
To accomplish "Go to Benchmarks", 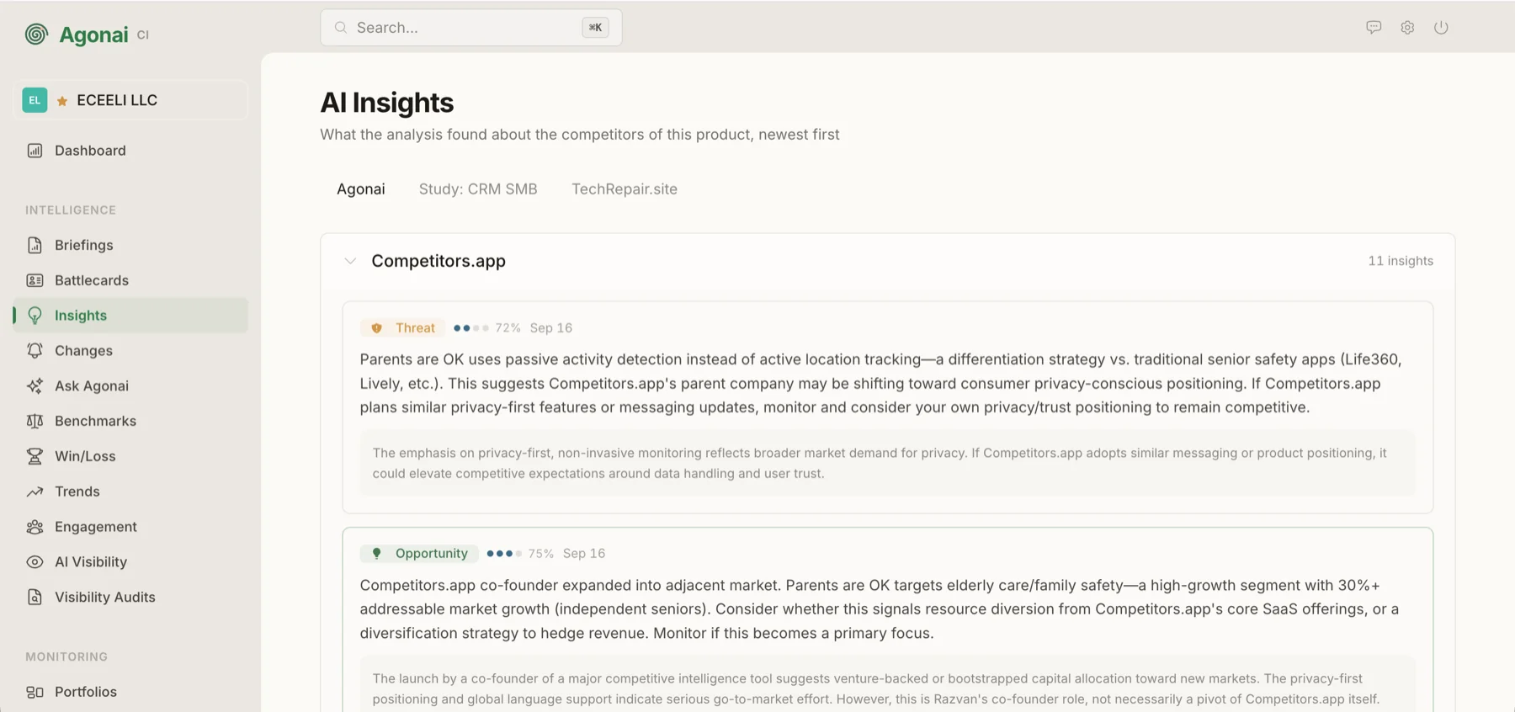I will tap(130, 421).
